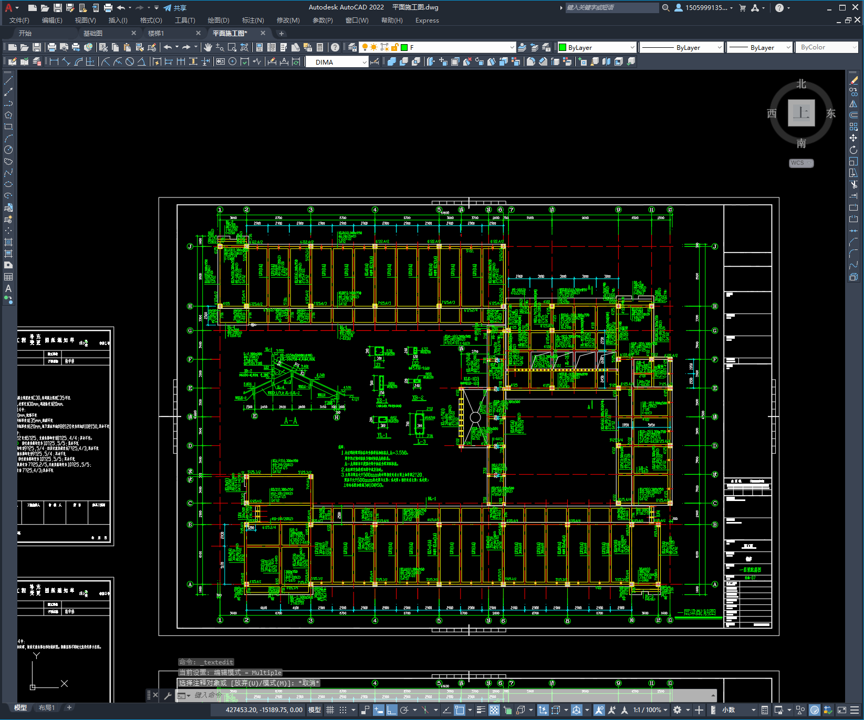Toggle transparency display in status bar
Screen dimensions: 864x720
[x=494, y=710]
